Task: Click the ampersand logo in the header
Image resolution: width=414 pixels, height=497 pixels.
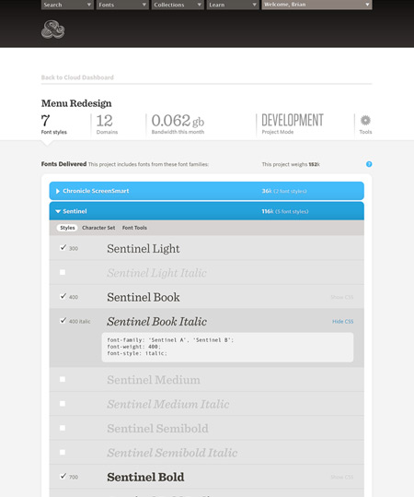Action: (x=52, y=30)
